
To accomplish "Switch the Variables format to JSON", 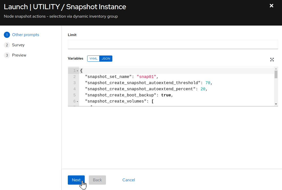I will pos(106,59).
